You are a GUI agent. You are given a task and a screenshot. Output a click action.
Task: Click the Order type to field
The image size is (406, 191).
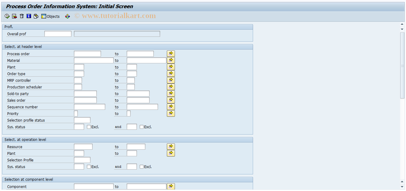[x=132, y=74]
